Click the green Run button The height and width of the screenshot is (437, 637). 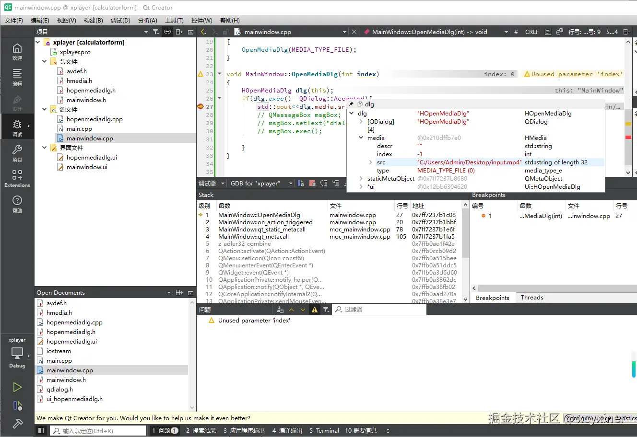[17, 387]
